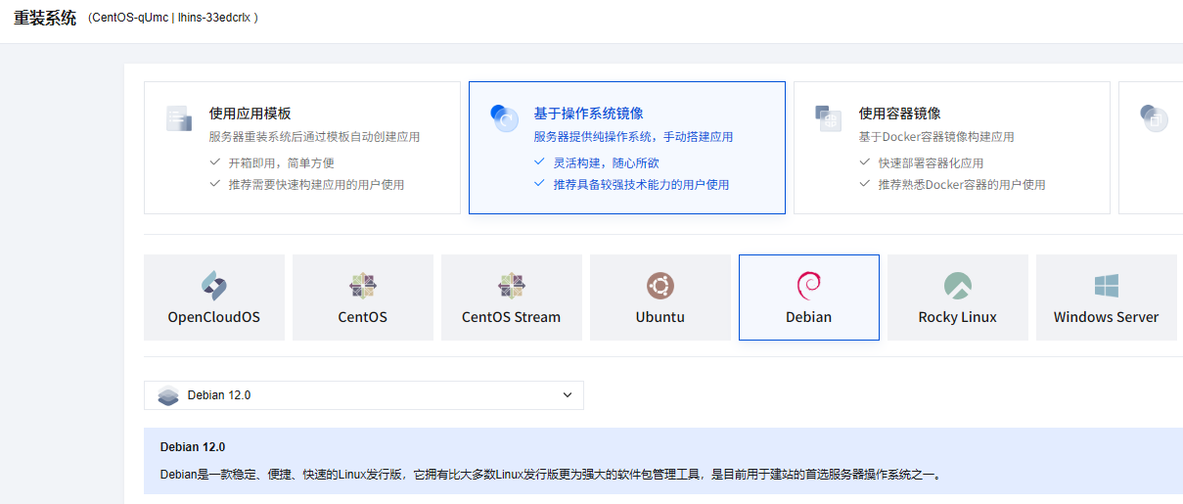
Task: Click the 服务器重装系统后通过模板自动创建应用 subtitle
Action: [x=315, y=137]
